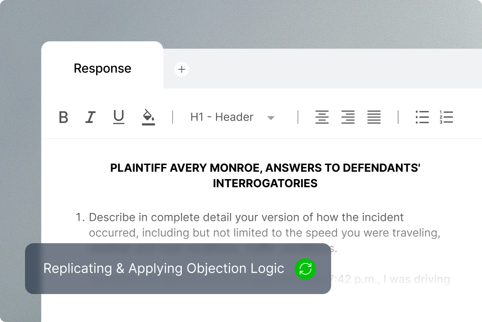Switch to the Response tab

pos(102,69)
